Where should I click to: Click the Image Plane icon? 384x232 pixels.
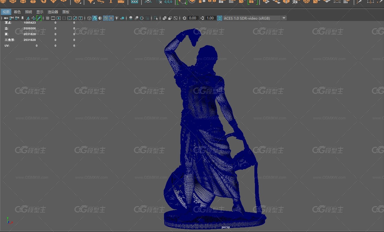point(28,18)
